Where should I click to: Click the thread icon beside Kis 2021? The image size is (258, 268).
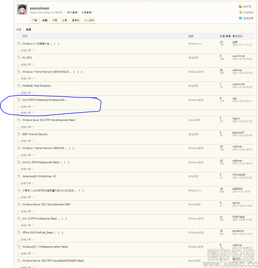pyautogui.click(x=19, y=58)
